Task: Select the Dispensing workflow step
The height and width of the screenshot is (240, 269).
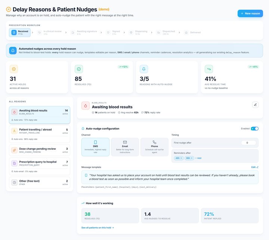Action: pyautogui.click(x=138, y=32)
